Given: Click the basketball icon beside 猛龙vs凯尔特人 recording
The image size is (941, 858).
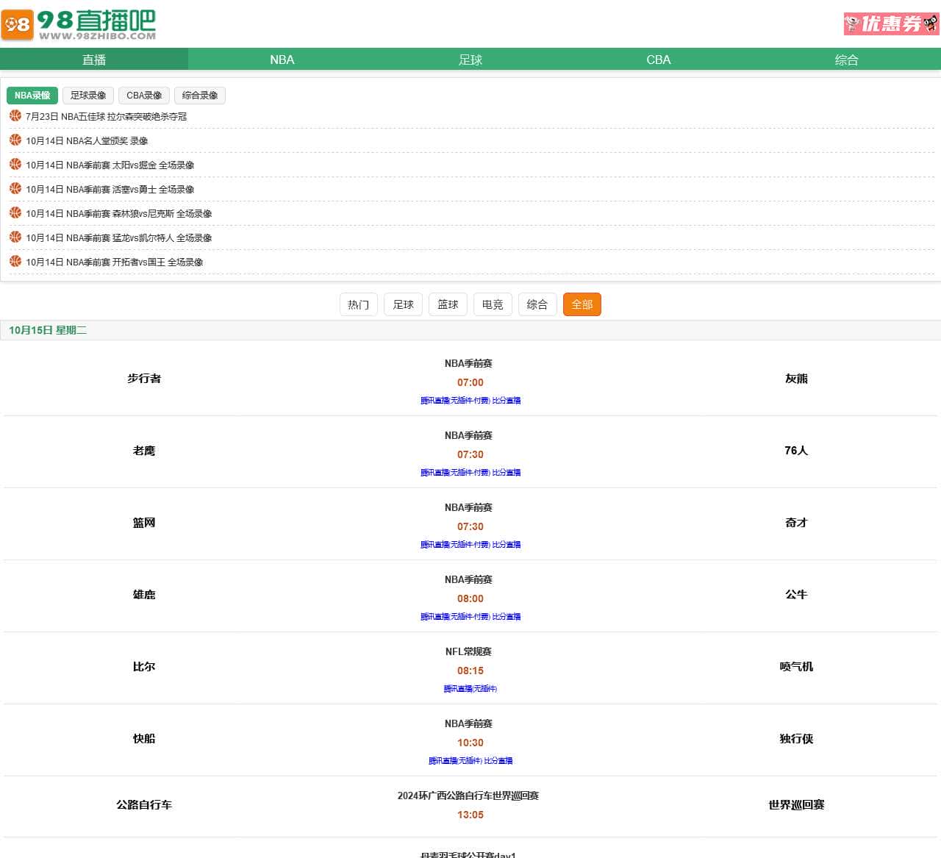Looking at the screenshot, I should click(15, 236).
